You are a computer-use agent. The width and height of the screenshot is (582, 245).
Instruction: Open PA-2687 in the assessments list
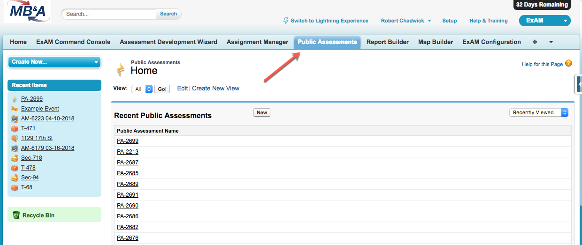pos(128,163)
